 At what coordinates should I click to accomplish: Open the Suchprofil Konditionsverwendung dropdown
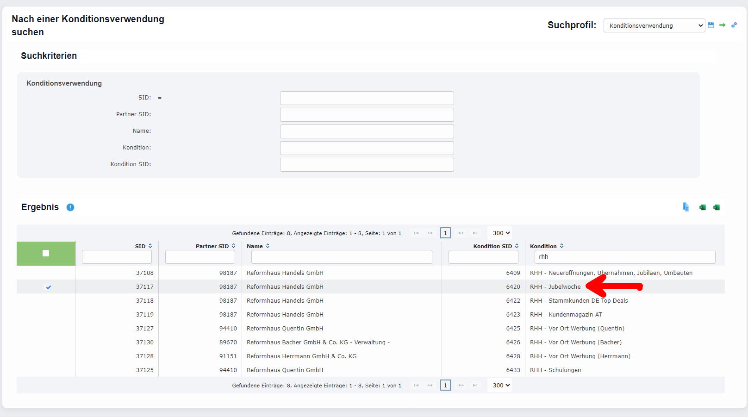(654, 25)
